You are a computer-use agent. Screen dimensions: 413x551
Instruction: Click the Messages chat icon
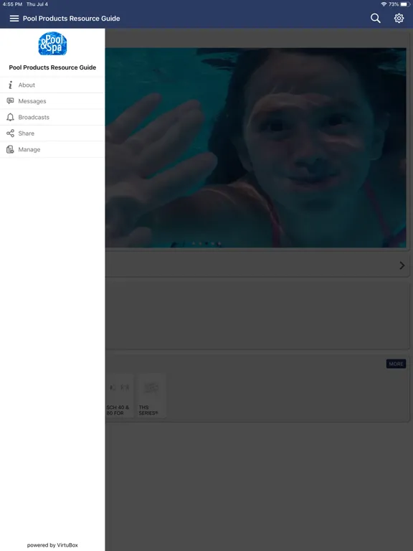coord(10,101)
